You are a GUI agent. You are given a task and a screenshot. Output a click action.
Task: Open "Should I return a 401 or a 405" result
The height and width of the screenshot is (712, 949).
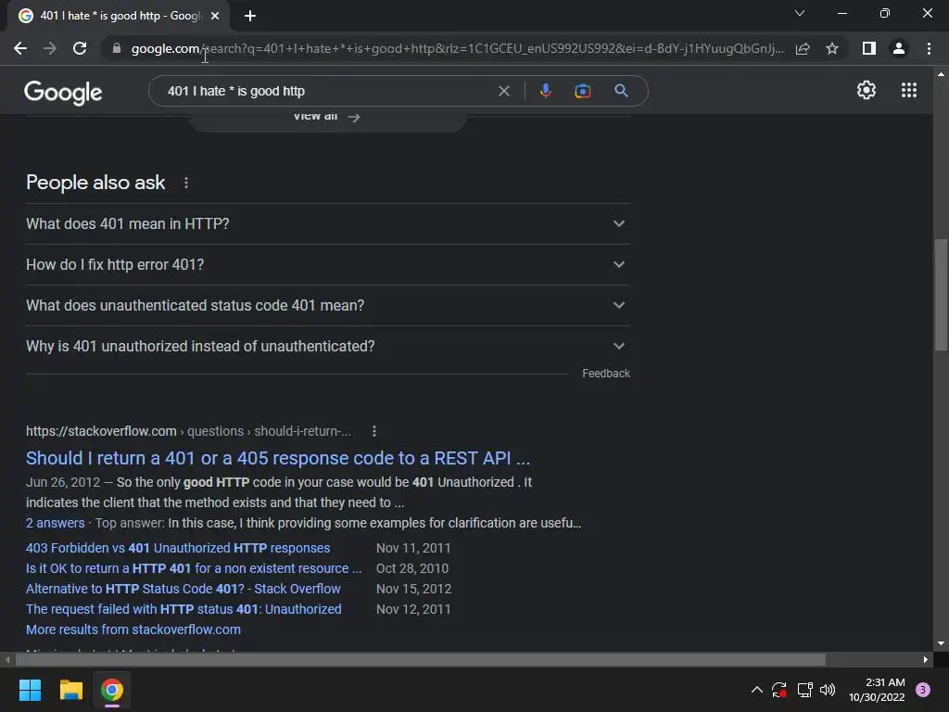(278, 458)
